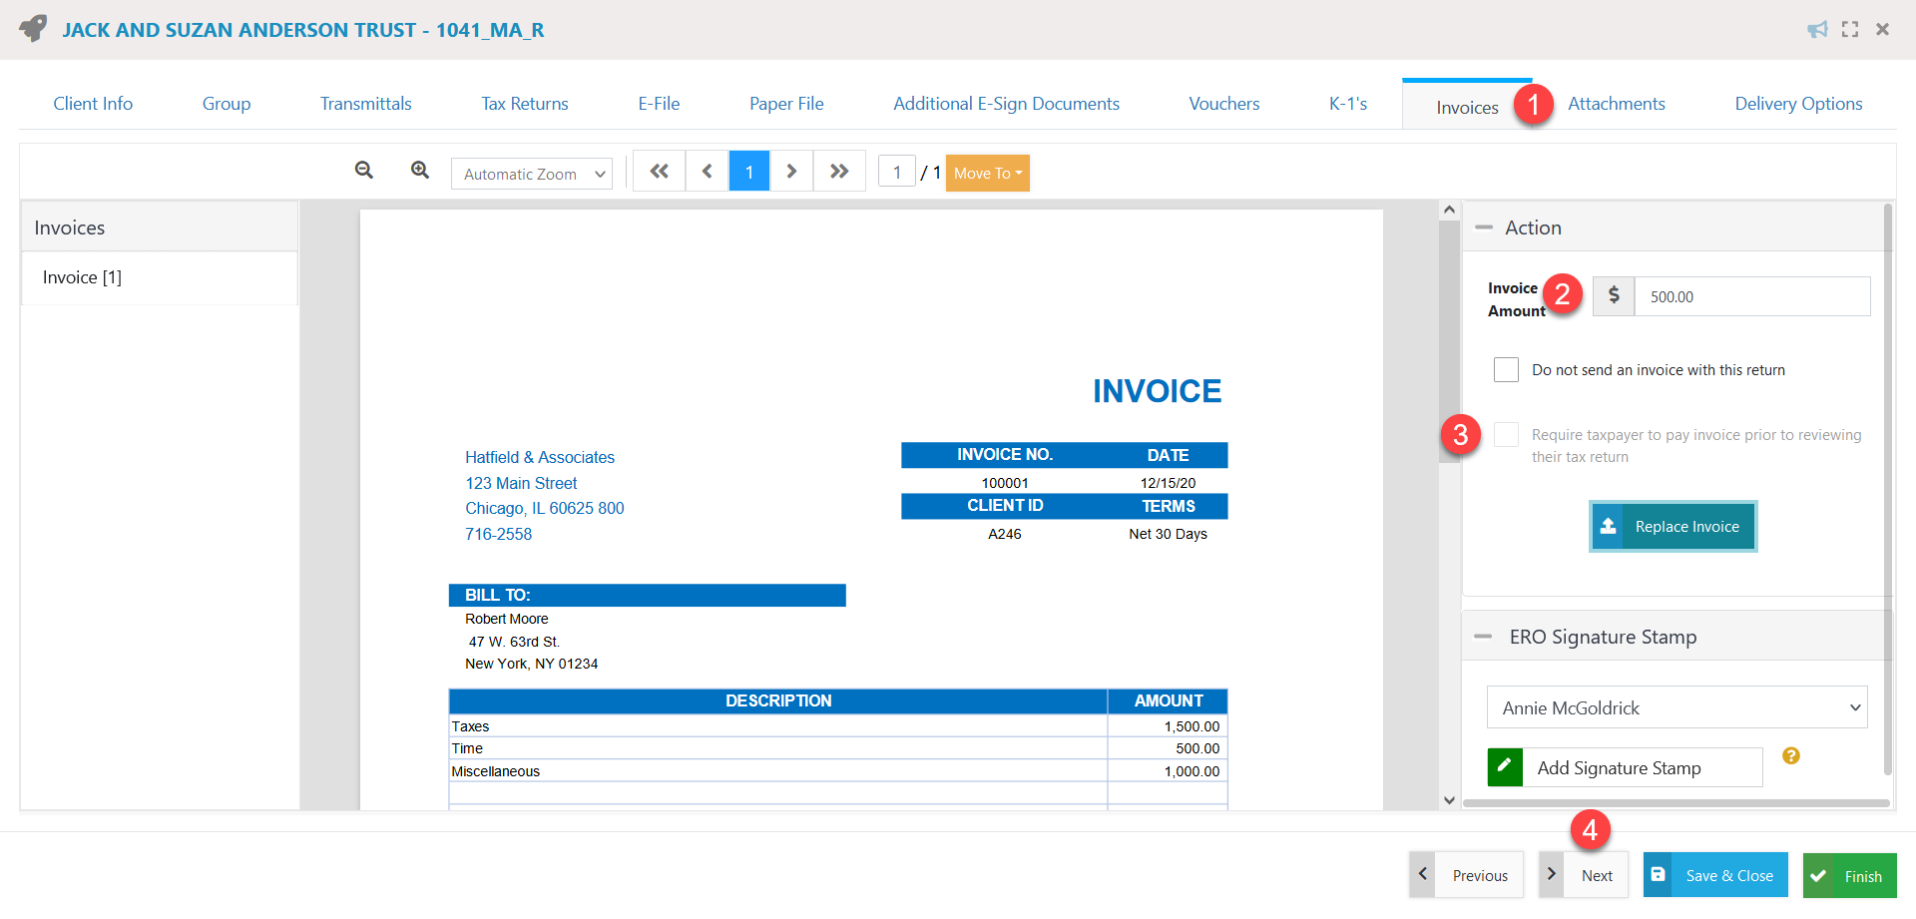
Task: Open the Attachments tab
Action: pyautogui.click(x=1617, y=103)
